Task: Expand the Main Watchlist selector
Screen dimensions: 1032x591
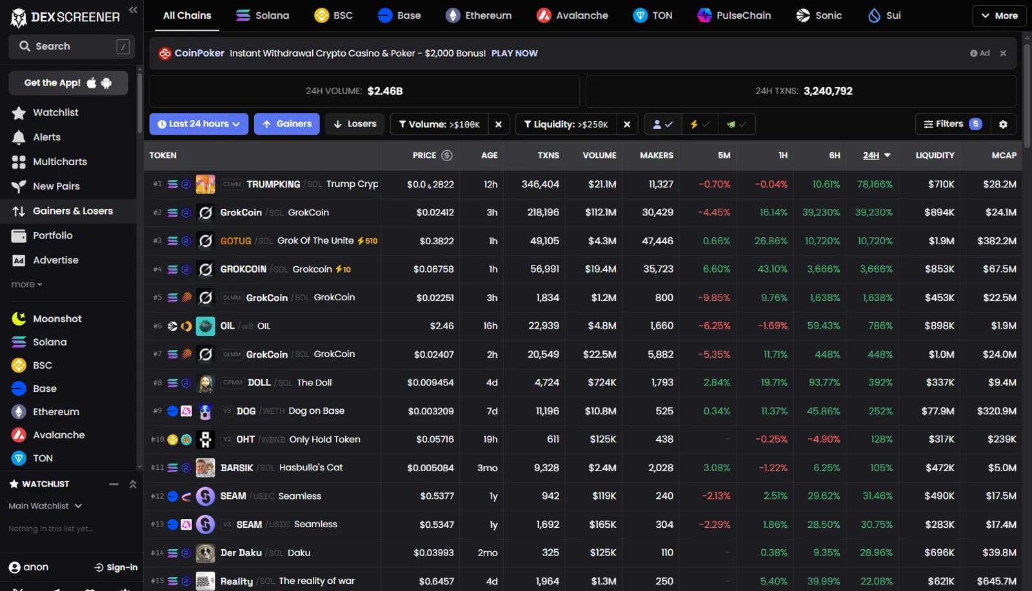Action: point(45,506)
